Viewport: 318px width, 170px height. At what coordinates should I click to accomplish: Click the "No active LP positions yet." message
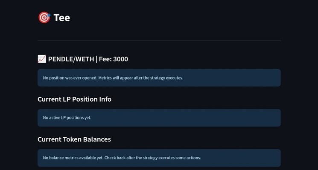[x=67, y=118]
